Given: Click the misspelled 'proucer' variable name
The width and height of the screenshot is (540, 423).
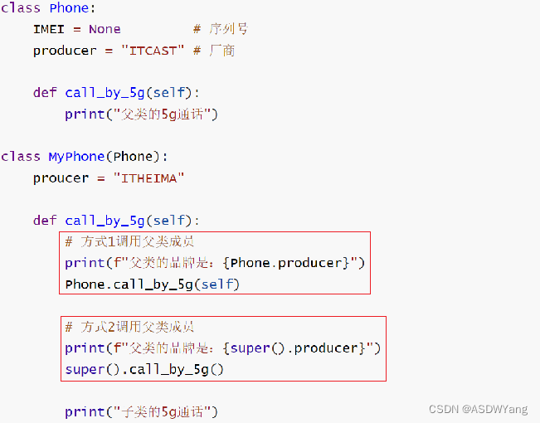Looking at the screenshot, I should [x=61, y=177].
